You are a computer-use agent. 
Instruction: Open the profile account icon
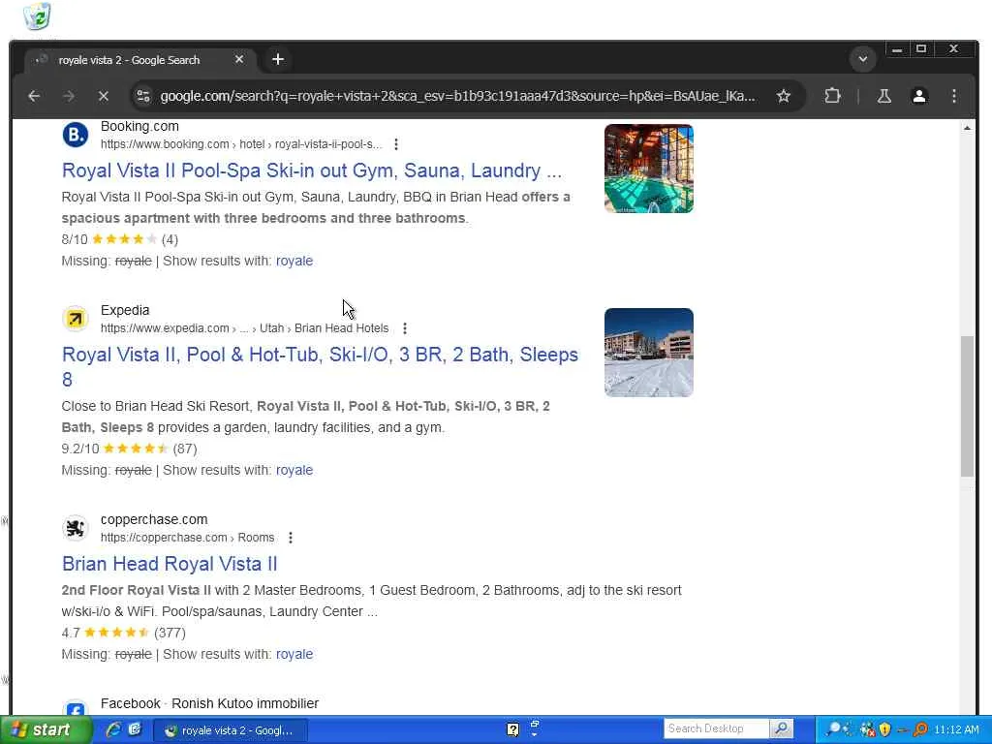point(918,96)
